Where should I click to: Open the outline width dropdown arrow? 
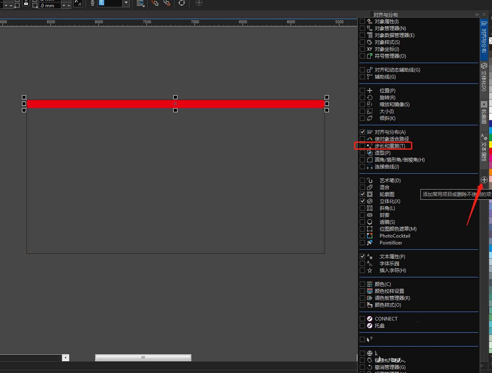126,3
